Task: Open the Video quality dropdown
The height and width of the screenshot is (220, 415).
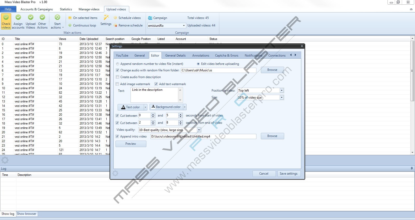Action: click(x=199, y=130)
